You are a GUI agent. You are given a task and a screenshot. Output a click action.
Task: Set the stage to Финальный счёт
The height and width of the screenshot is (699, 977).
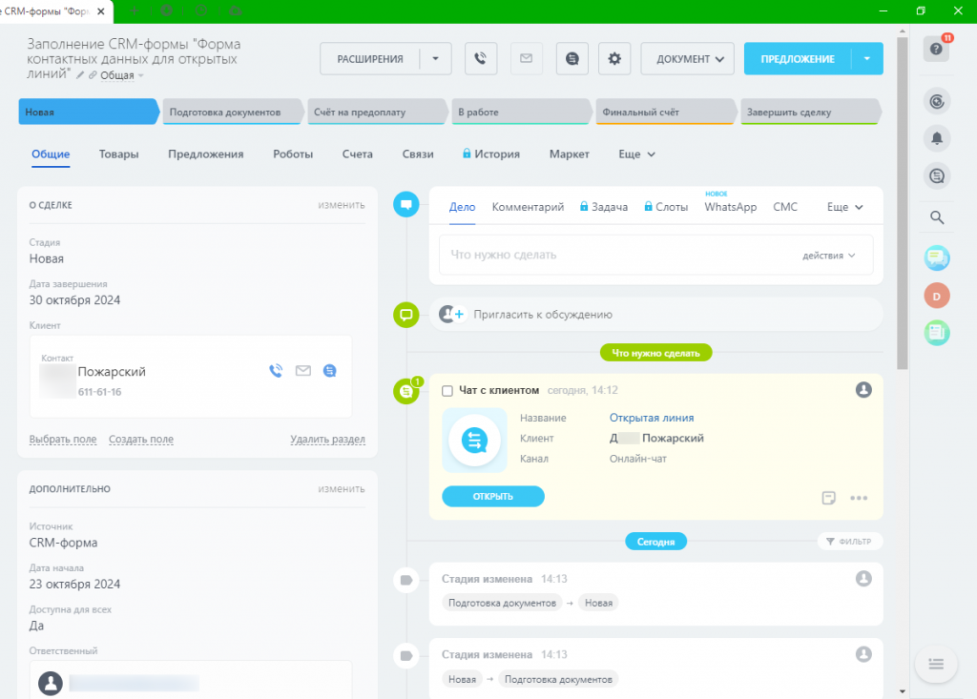pos(666,113)
